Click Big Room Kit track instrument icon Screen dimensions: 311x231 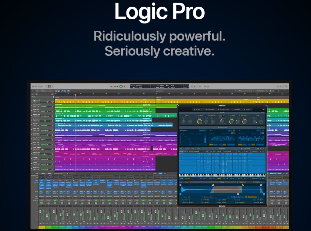53,102
